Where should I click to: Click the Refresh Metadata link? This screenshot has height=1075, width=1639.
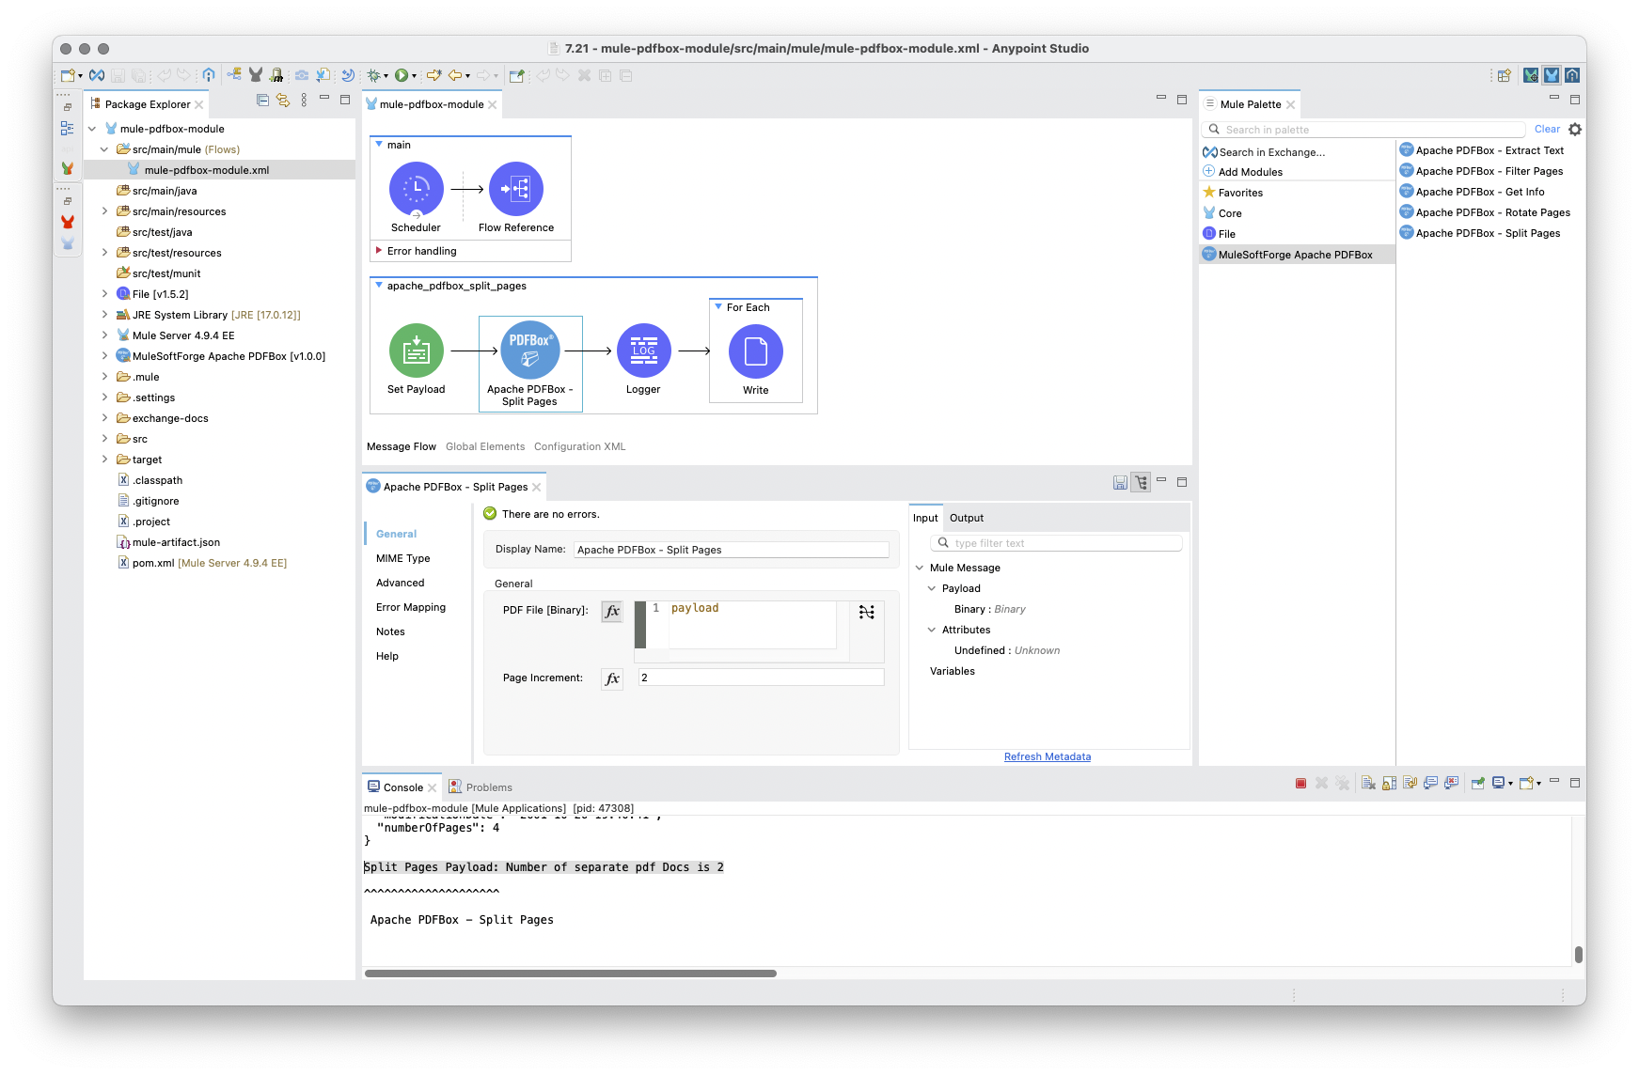[x=1047, y=756]
